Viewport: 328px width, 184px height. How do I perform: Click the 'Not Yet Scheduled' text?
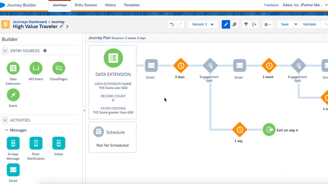pos(112,145)
